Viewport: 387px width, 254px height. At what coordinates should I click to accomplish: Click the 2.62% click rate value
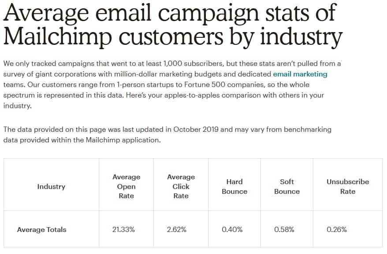[177, 229]
